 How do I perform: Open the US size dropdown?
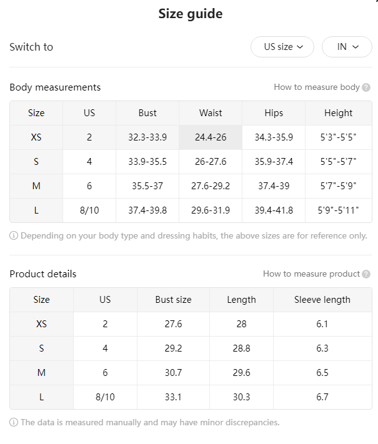282,47
